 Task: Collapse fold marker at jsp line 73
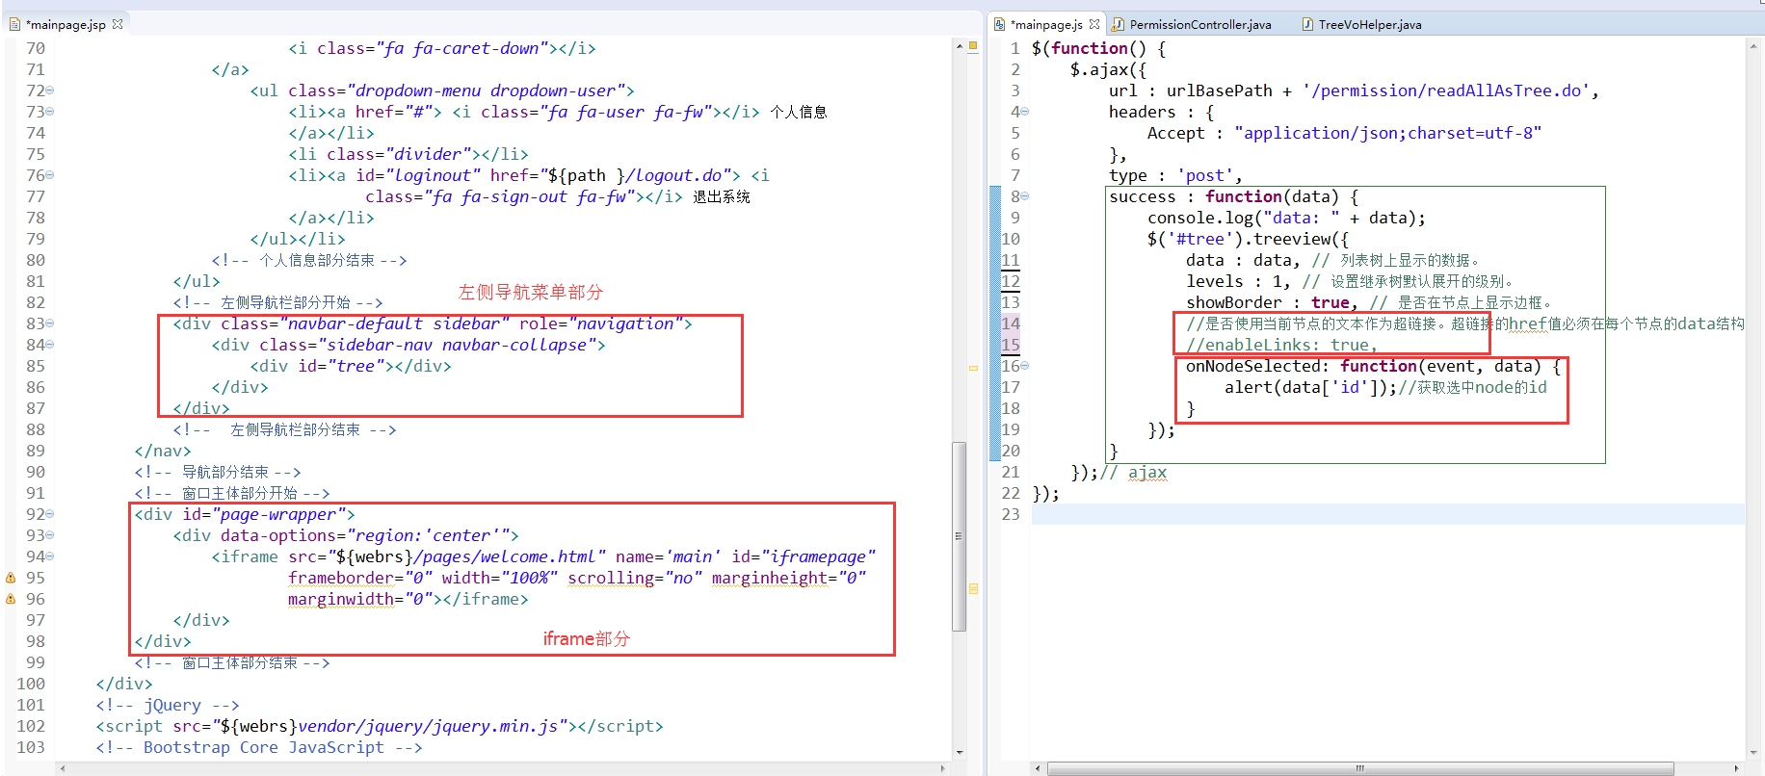coord(50,112)
